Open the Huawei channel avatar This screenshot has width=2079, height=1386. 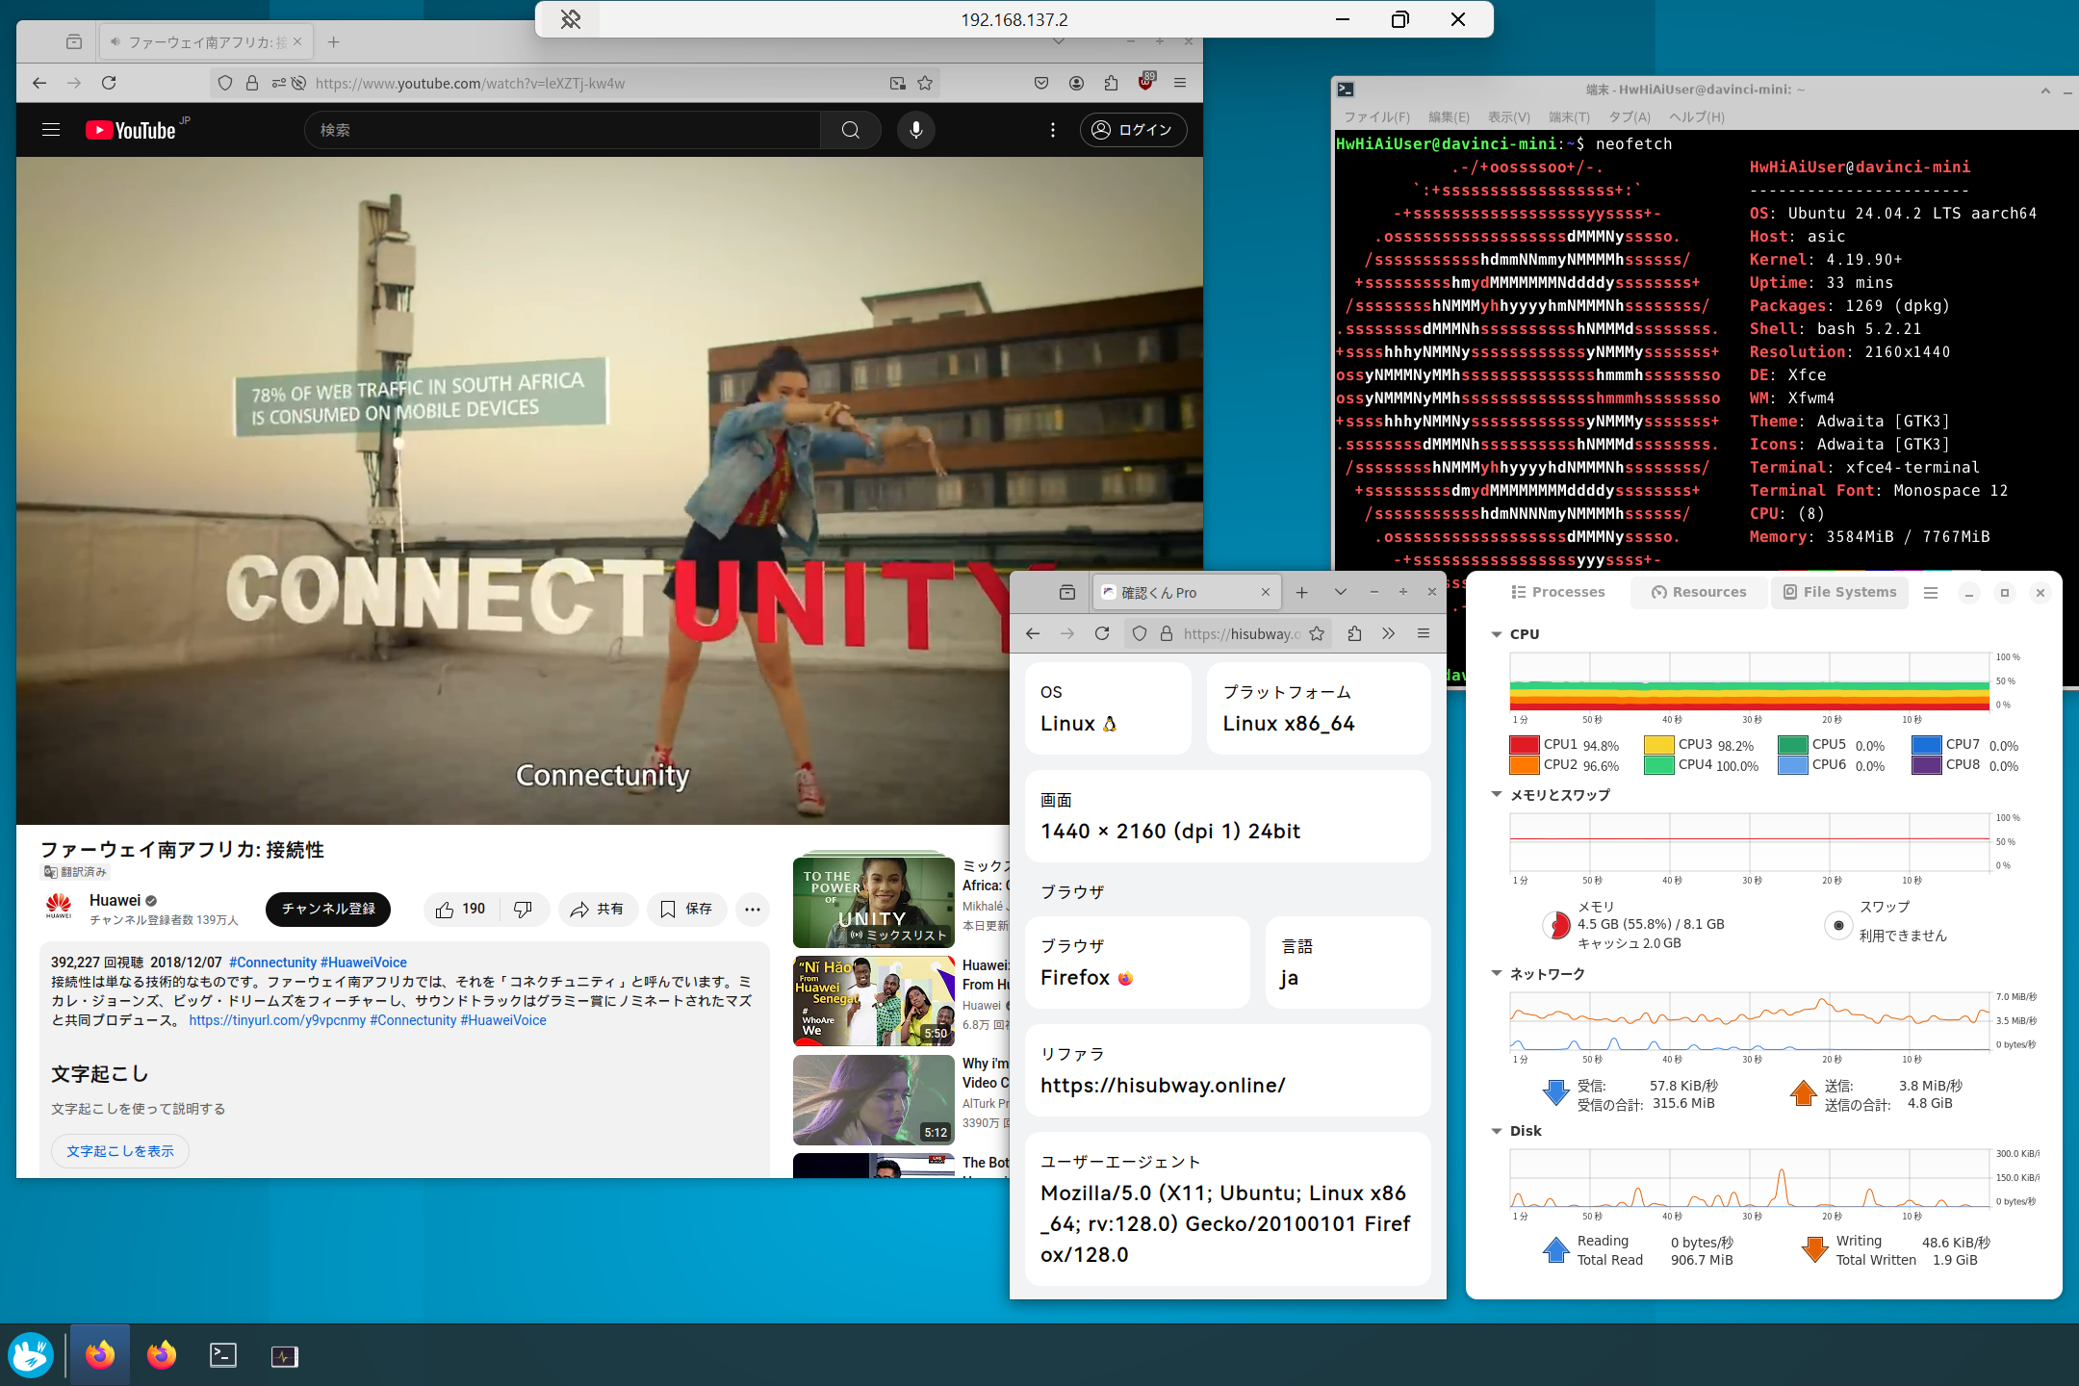59,907
